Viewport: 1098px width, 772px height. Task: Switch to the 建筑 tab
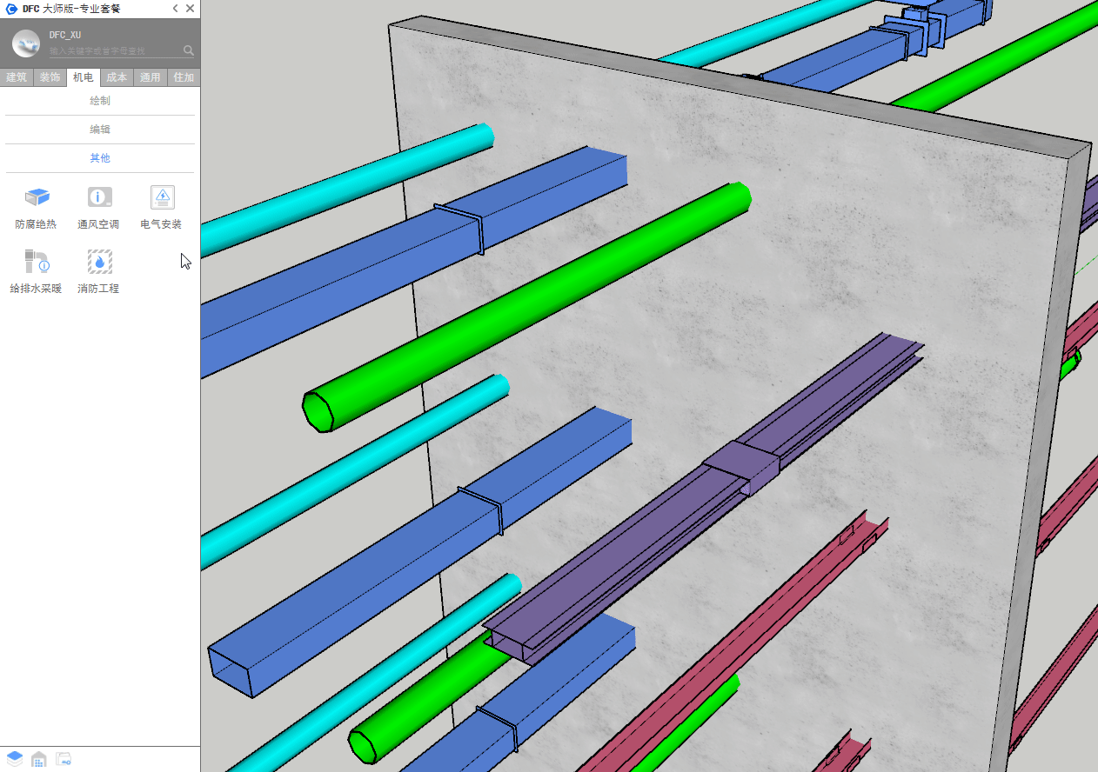(x=17, y=77)
